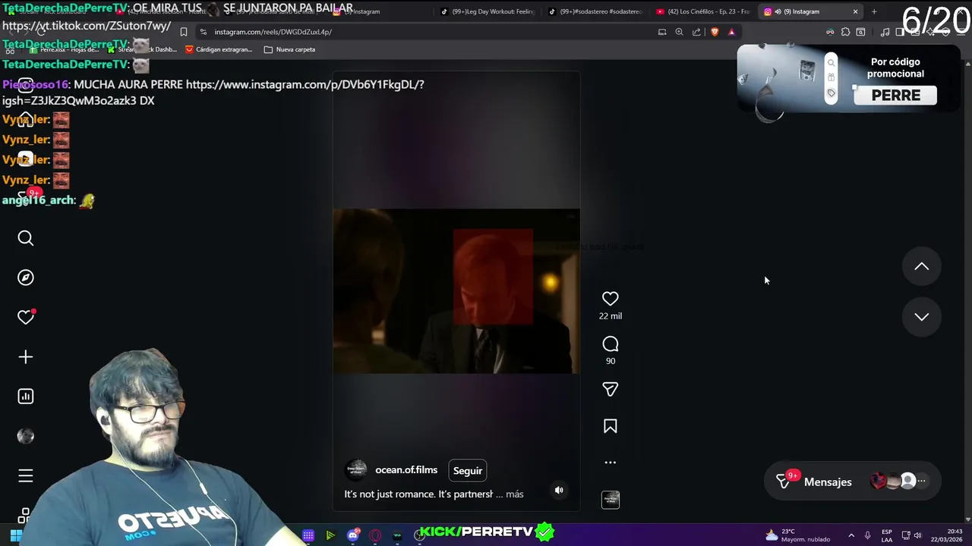Click the PERRE promo code banner button

click(895, 96)
